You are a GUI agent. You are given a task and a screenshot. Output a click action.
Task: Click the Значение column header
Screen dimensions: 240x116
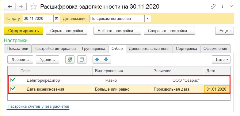point(177,71)
